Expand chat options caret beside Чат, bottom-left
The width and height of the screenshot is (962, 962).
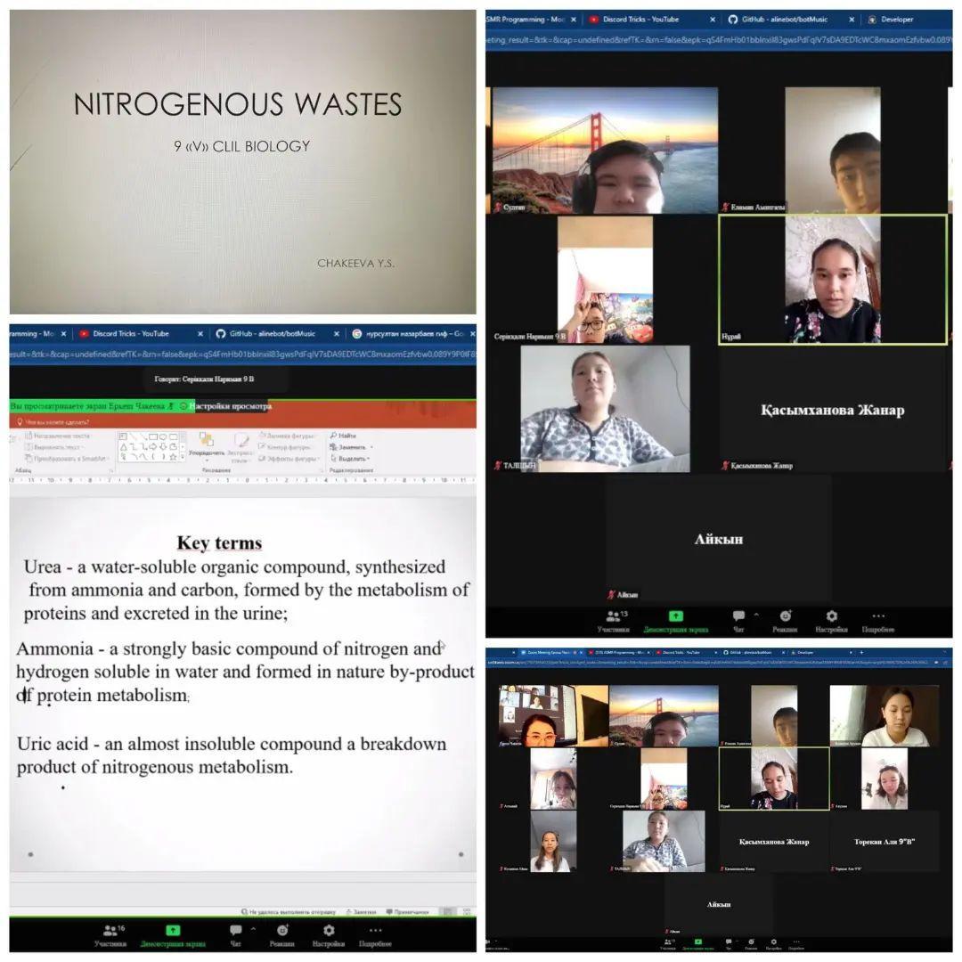(x=253, y=928)
